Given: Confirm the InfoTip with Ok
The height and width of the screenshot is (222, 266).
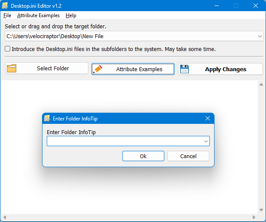Looking at the screenshot, I should click(x=143, y=156).
